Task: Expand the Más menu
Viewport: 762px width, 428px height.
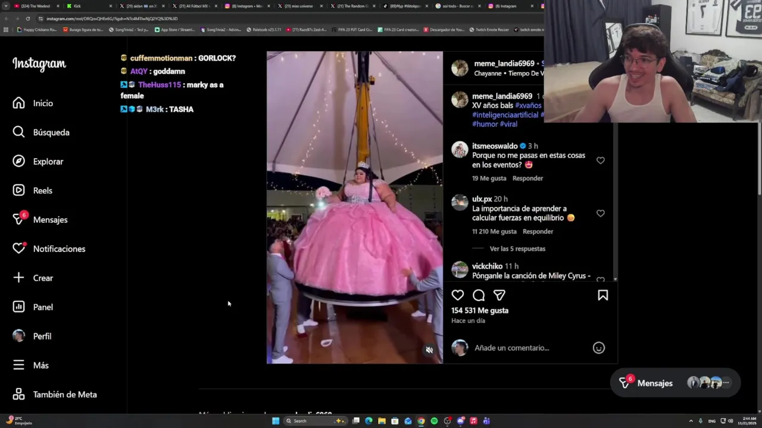Action: pos(31,366)
